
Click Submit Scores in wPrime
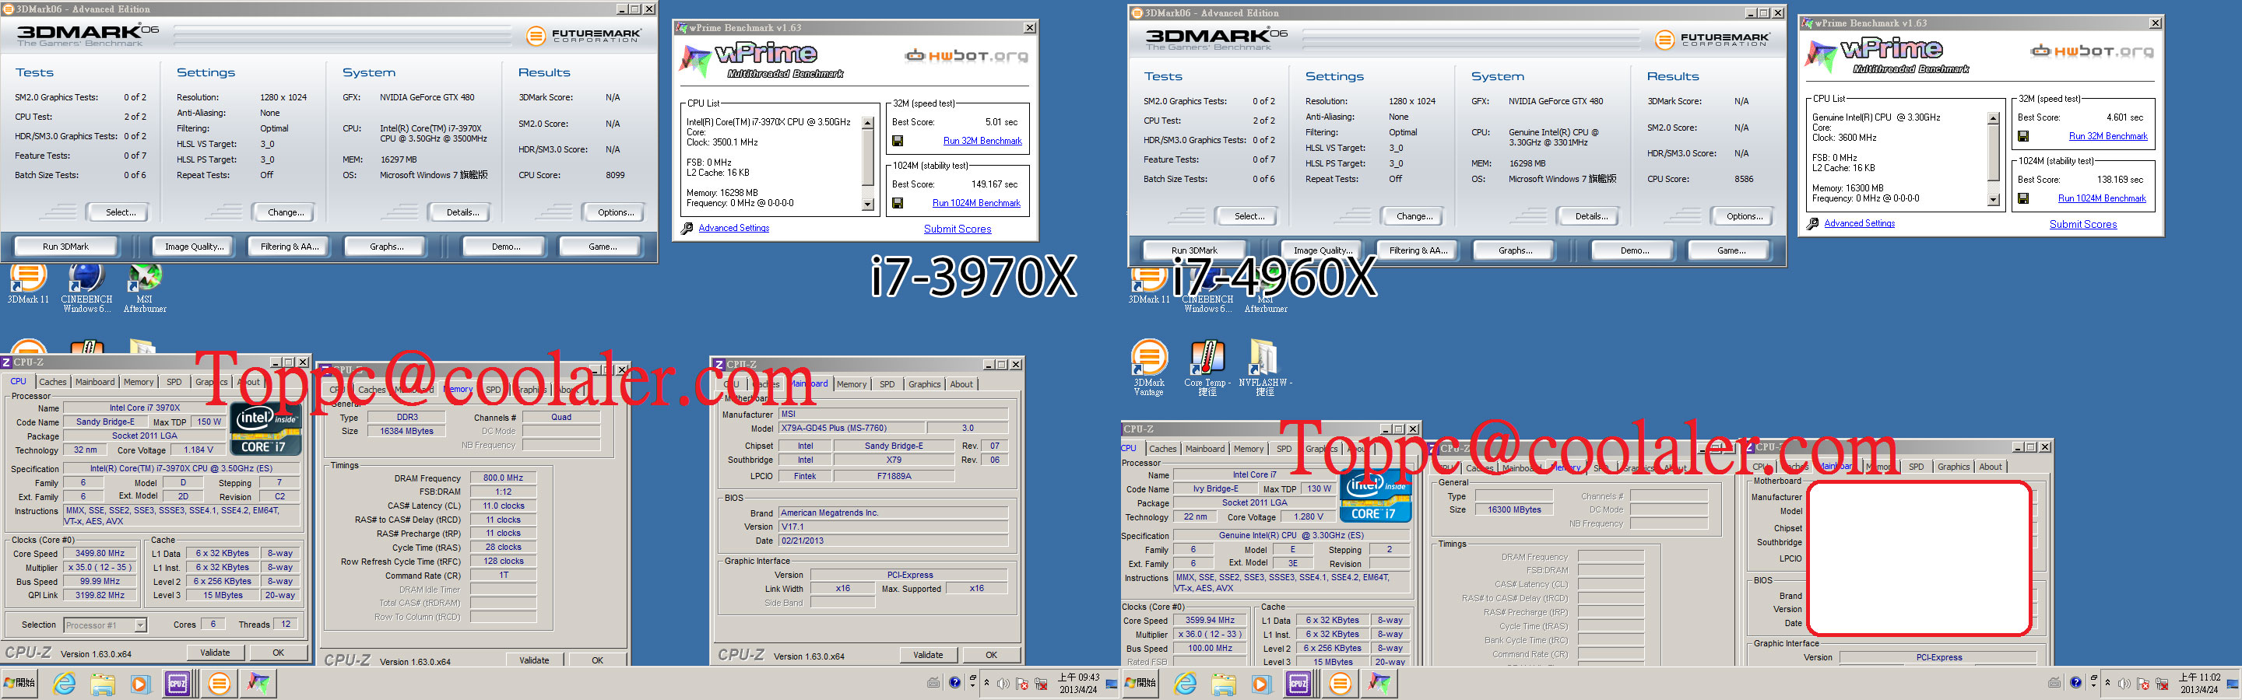tap(957, 229)
